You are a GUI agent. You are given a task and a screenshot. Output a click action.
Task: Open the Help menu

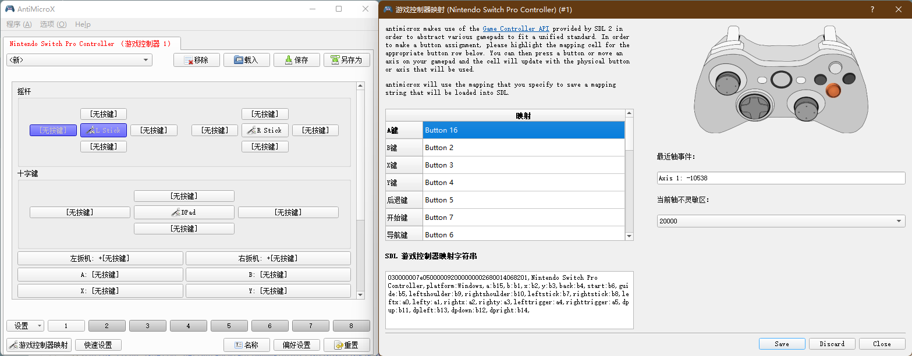coord(83,24)
